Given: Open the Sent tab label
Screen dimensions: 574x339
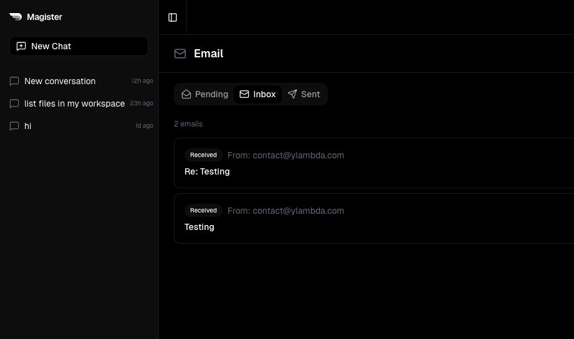Looking at the screenshot, I should click(310, 94).
